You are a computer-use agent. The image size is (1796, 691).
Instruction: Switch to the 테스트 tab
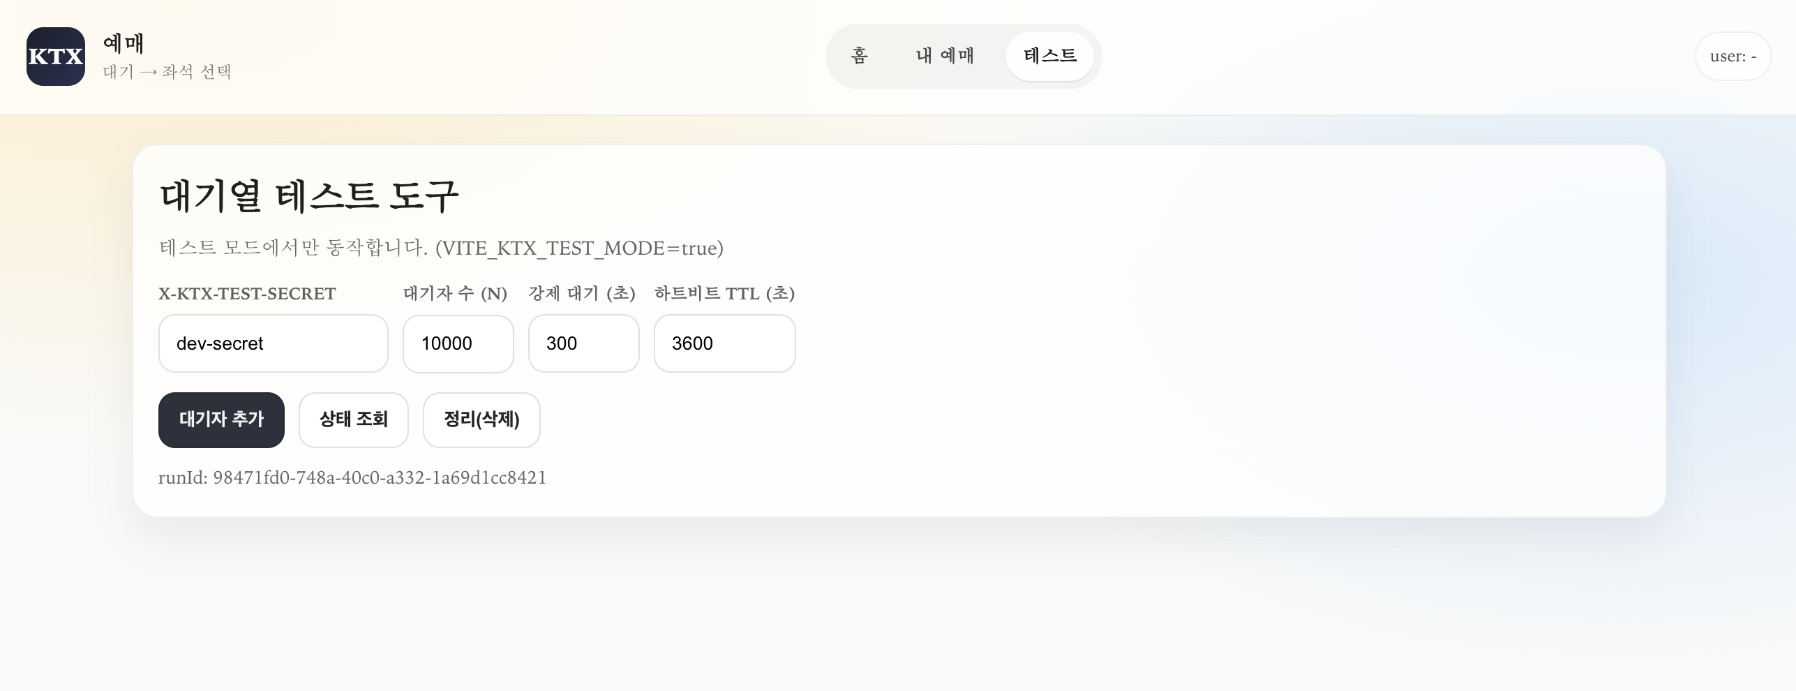click(x=1049, y=56)
